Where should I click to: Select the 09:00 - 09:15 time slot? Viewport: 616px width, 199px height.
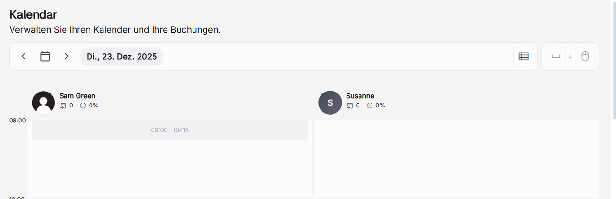coord(169,130)
